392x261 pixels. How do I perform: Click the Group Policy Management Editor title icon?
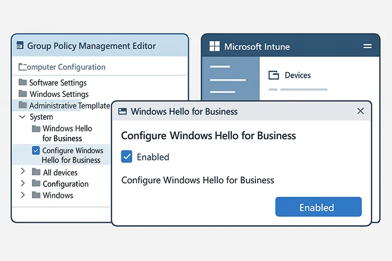[20, 46]
